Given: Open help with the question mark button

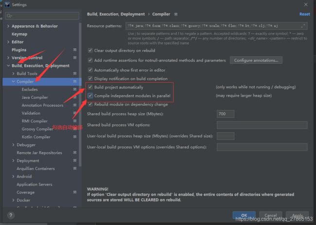Looking at the screenshot, I should pyautogui.click(x=11, y=215).
